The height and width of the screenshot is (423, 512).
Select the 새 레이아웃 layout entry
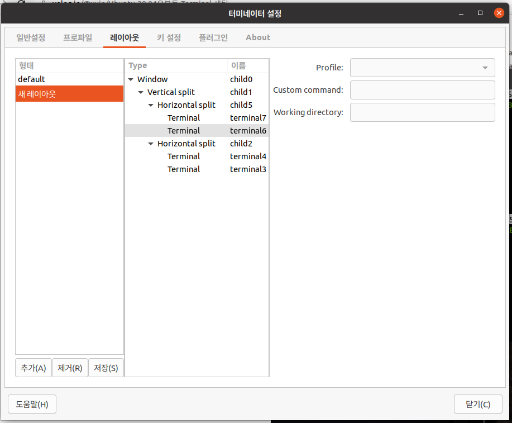coord(70,94)
